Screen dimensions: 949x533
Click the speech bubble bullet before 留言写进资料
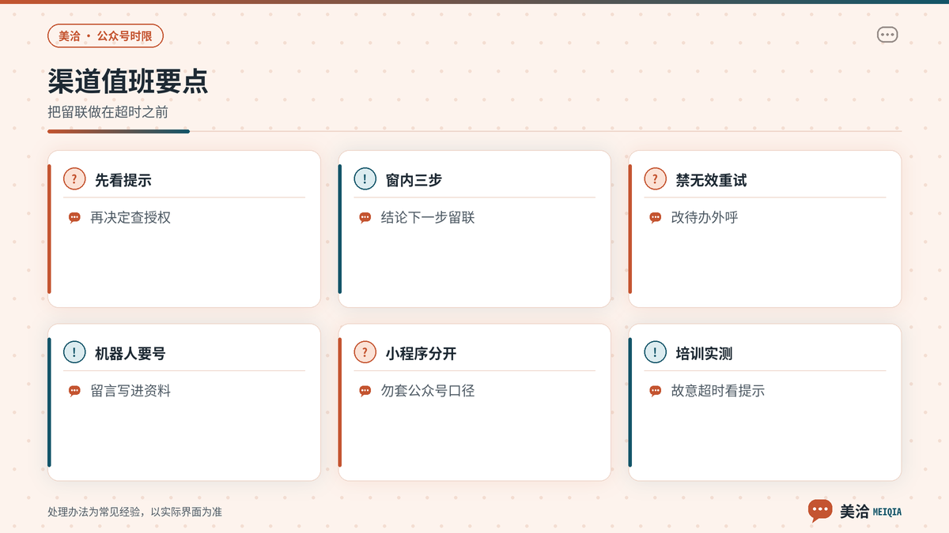coord(74,391)
